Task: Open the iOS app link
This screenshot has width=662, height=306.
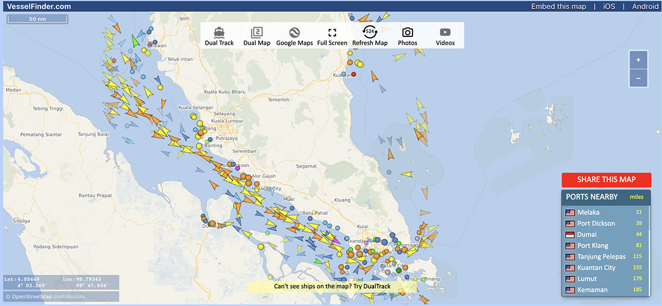Action: tap(609, 7)
